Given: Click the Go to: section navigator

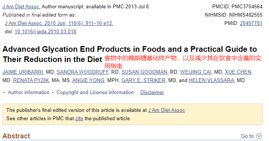Looking at the screenshot, I should pos(251,136).
